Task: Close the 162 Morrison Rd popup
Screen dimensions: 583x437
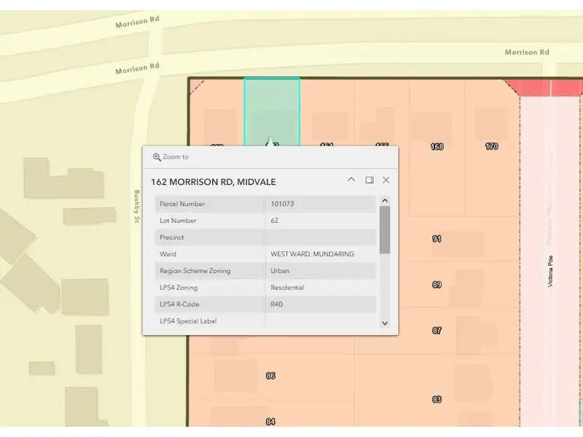Action: point(386,180)
